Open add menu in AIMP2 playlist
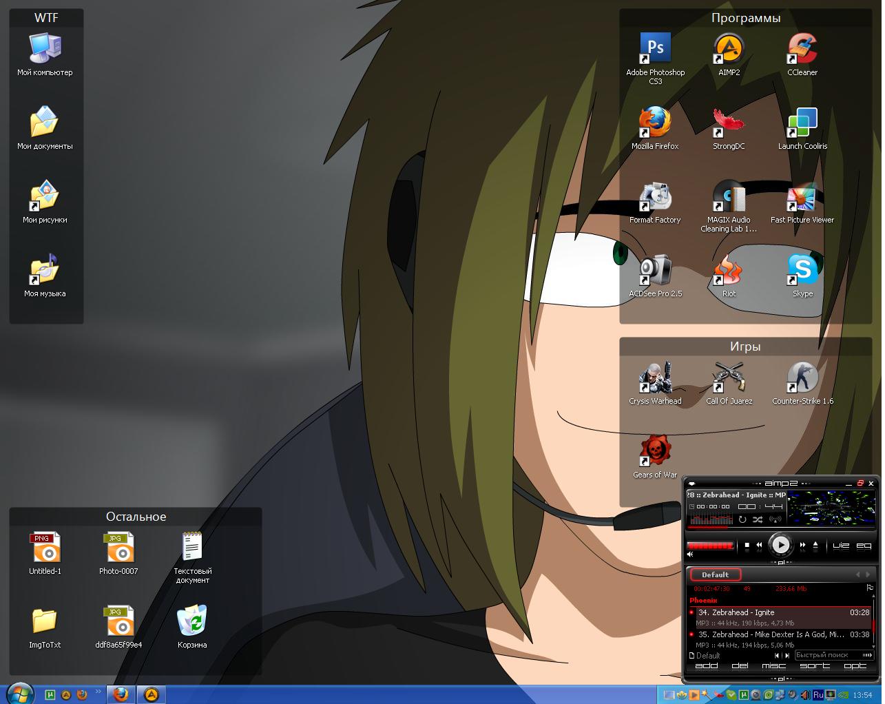Screen dimensions: 885x704 pos(706,665)
